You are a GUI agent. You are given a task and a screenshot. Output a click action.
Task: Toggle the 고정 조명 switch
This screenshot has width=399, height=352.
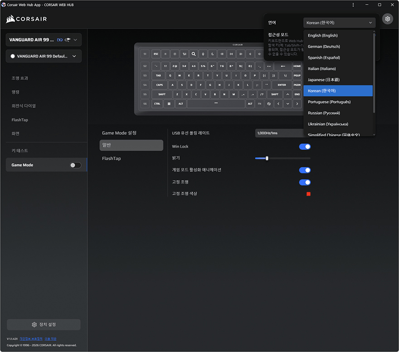(305, 182)
